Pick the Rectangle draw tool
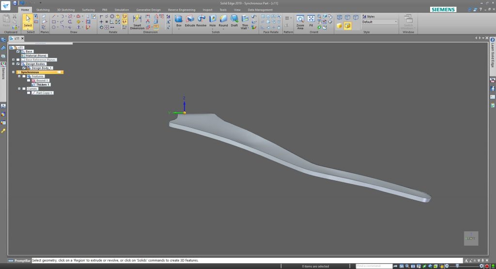This screenshot has height=269, width=496. point(54,22)
